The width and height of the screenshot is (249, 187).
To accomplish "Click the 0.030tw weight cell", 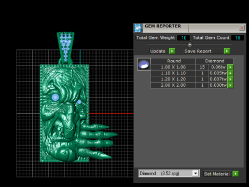I will [x=218, y=85].
